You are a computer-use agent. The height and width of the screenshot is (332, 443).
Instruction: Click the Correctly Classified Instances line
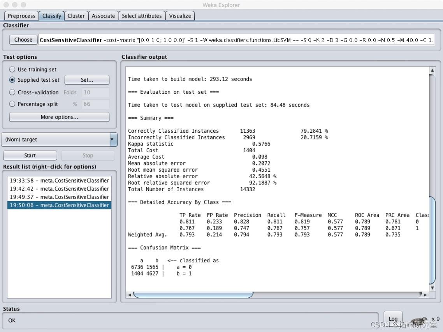coord(228,131)
